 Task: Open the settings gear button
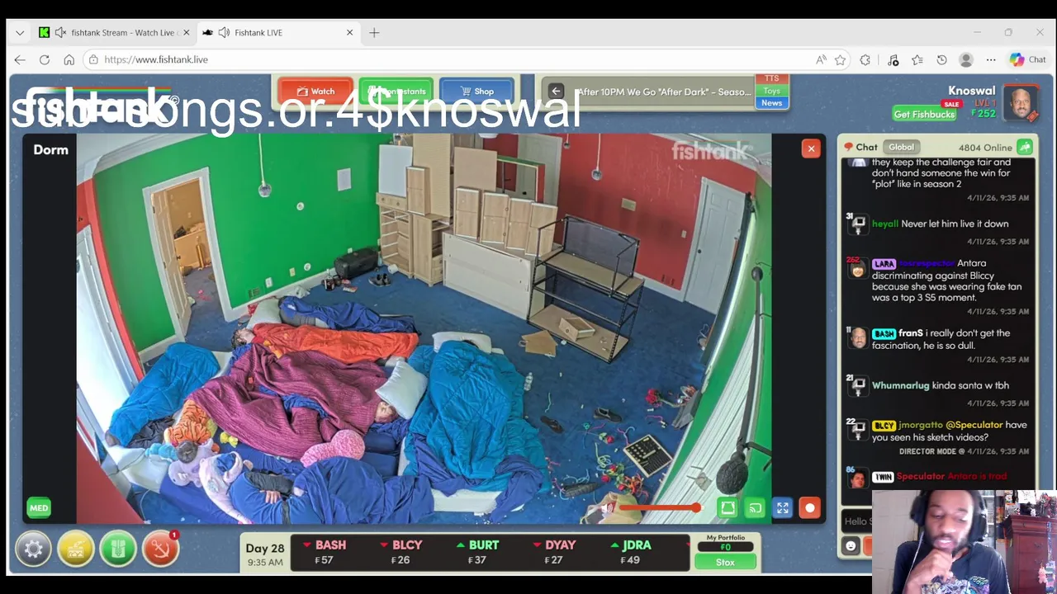click(x=34, y=549)
